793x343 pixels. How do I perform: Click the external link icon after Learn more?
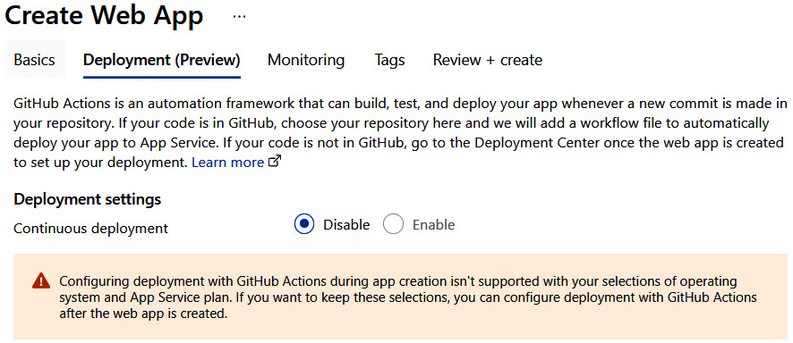tap(275, 162)
